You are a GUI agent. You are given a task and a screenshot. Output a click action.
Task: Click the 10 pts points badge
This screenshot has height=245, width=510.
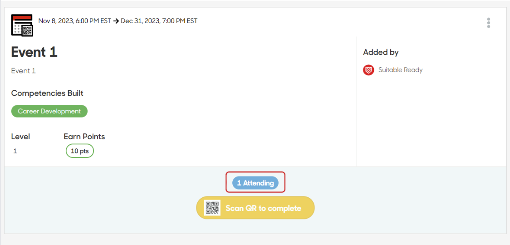[x=80, y=151]
